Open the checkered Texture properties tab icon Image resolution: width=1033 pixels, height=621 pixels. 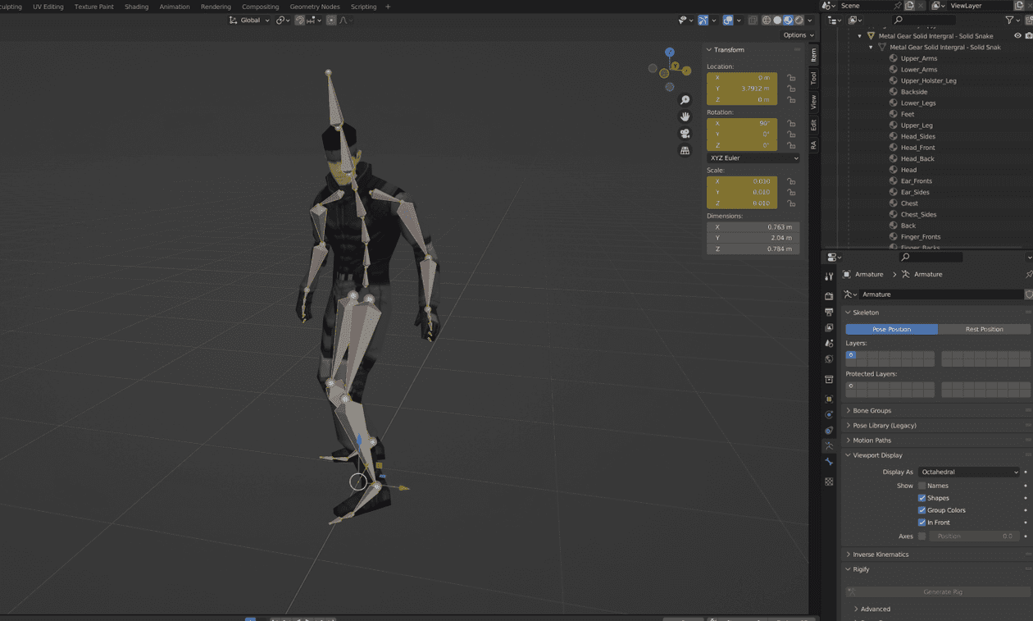829,482
